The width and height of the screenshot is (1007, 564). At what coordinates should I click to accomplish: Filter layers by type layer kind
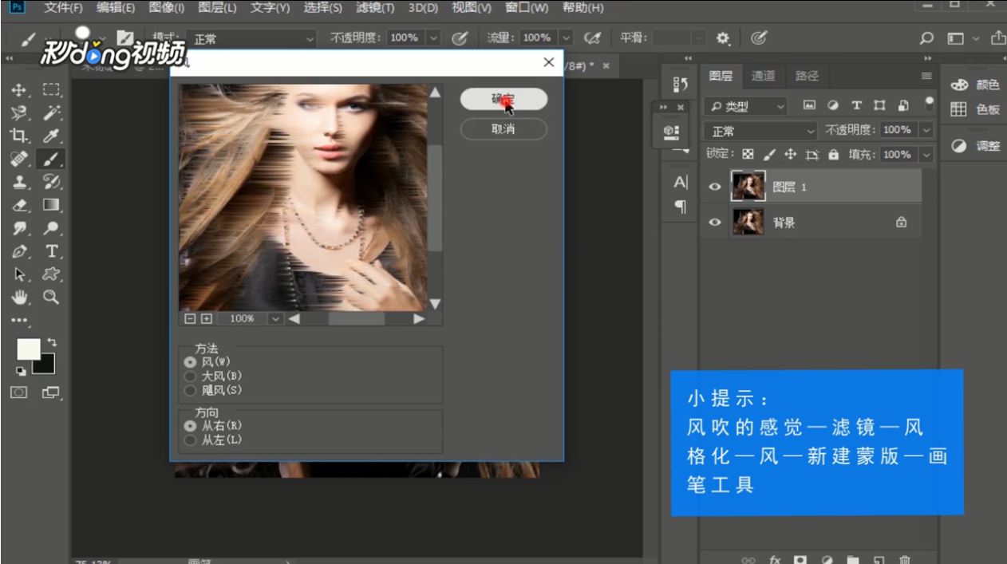pos(856,105)
